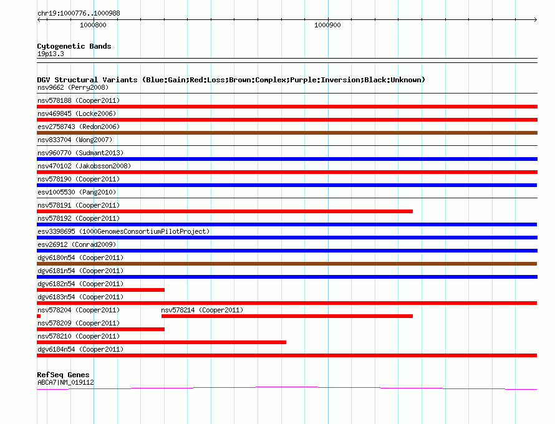Click the 1000800 ruler position label

[93, 25]
